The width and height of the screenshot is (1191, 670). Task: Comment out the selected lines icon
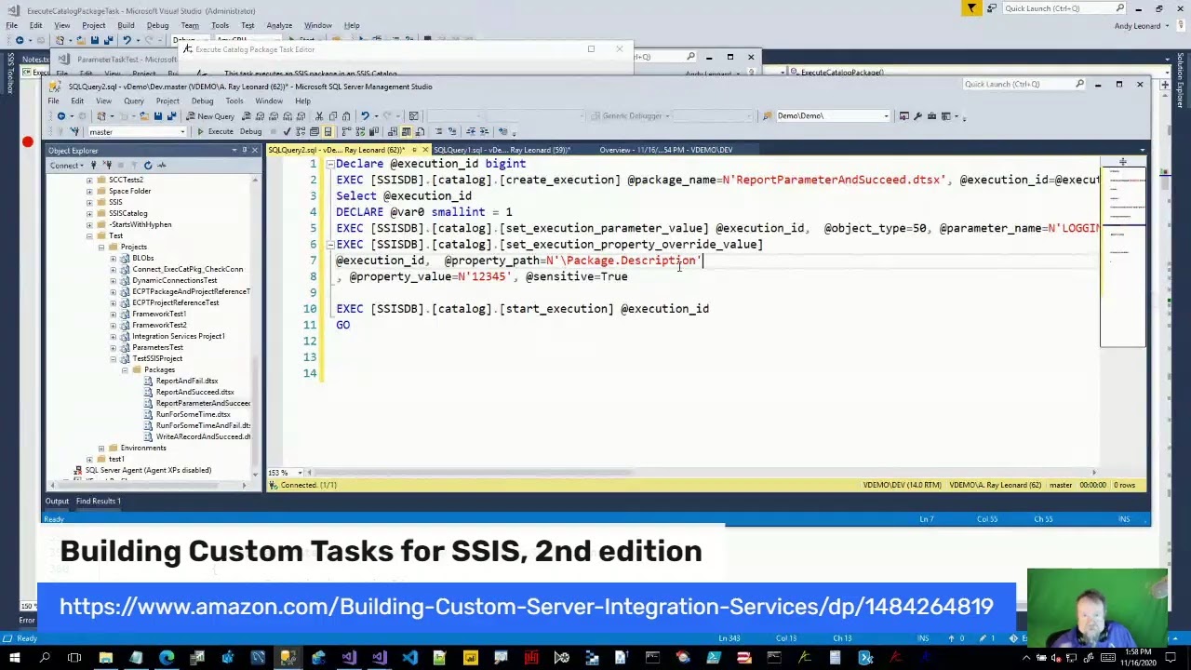point(438,132)
